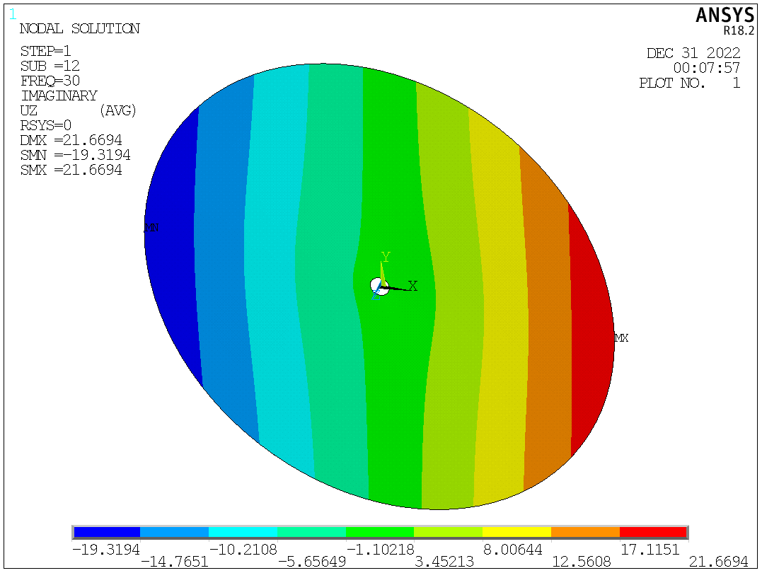The width and height of the screenshot is (762, 573).
Task: Click the red contour band on the plate
Action: (x=590, y=332)
